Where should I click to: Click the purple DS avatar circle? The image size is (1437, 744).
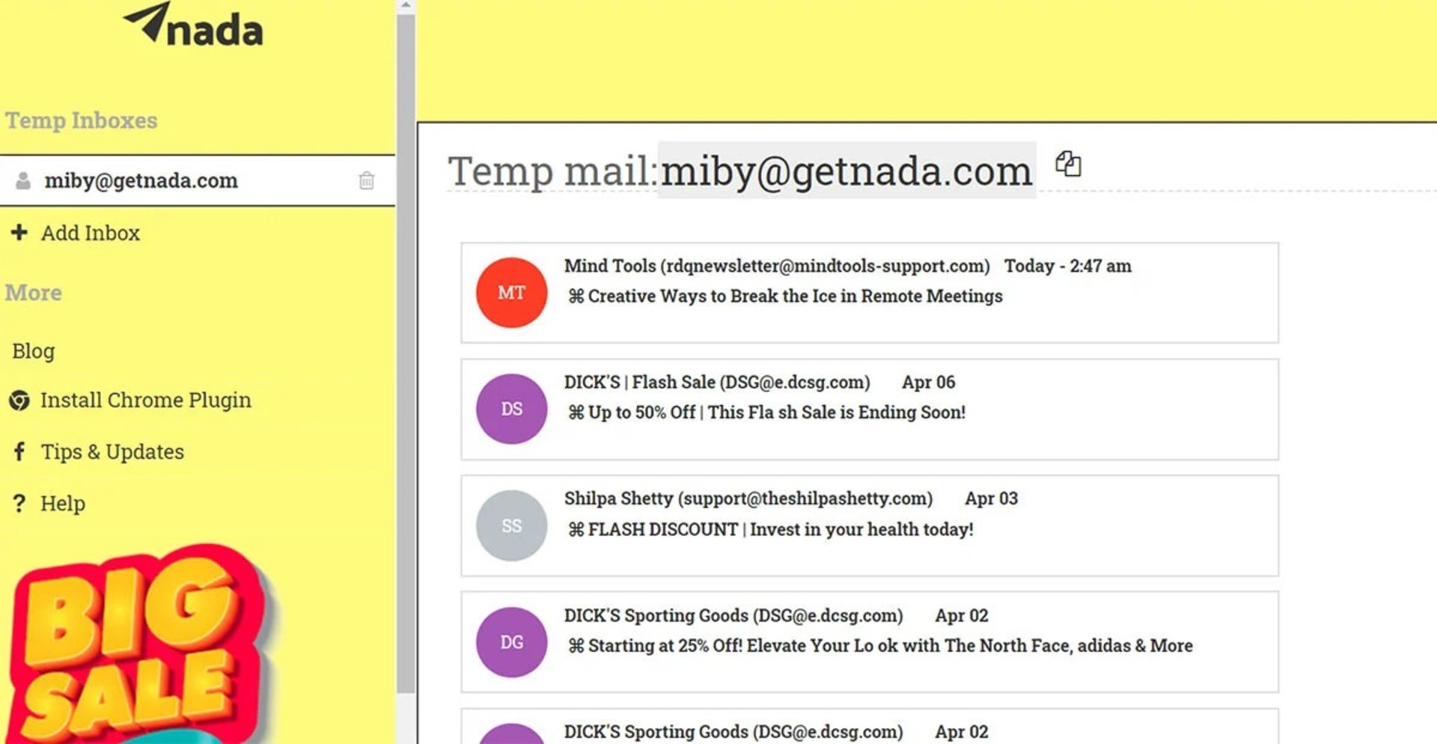click(x=512, y=409)
